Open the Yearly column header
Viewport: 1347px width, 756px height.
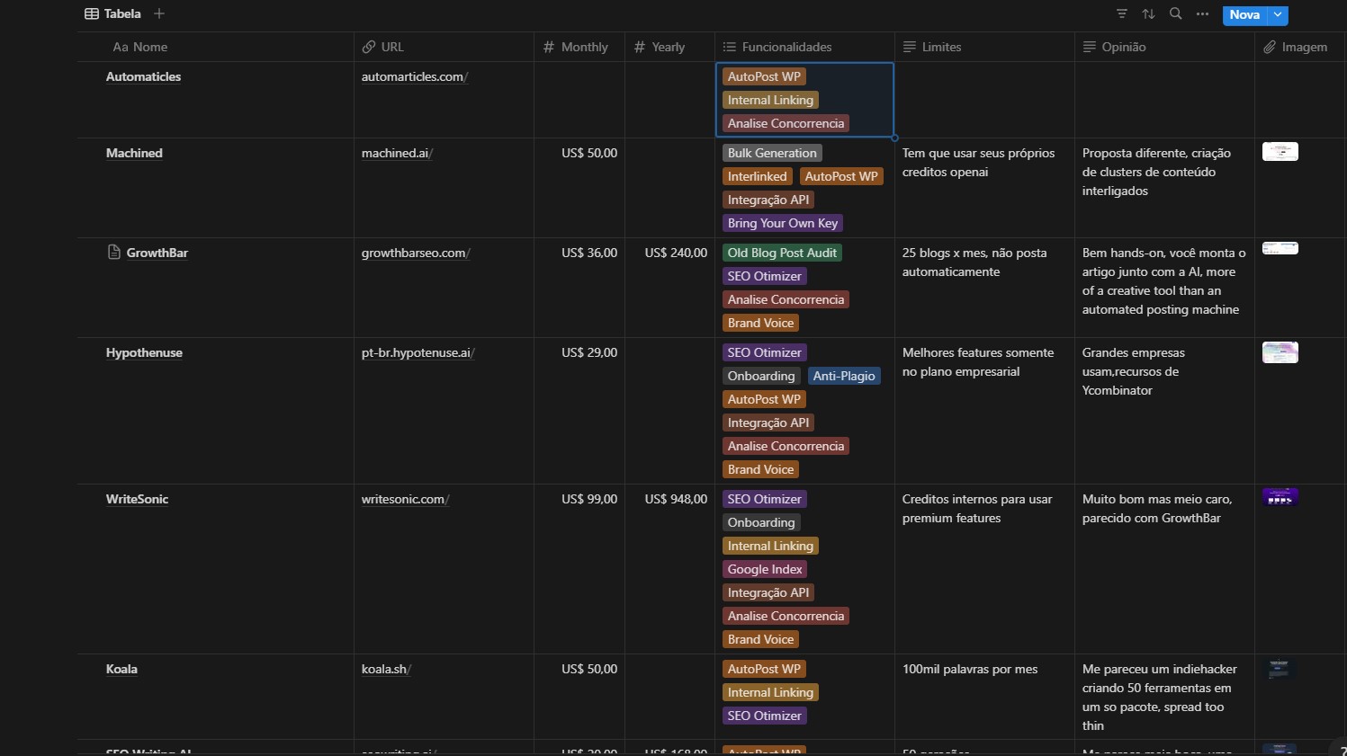tap(660, 47)
